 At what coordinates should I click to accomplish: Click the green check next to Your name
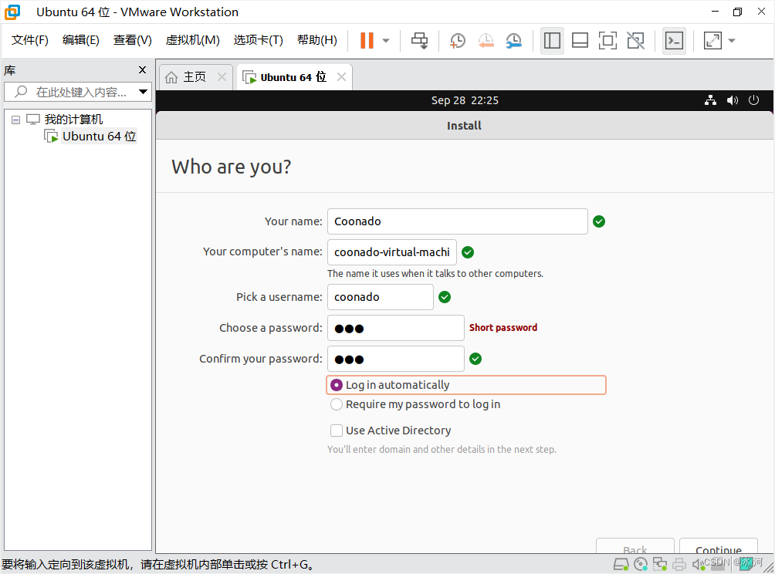pos(599,221)
